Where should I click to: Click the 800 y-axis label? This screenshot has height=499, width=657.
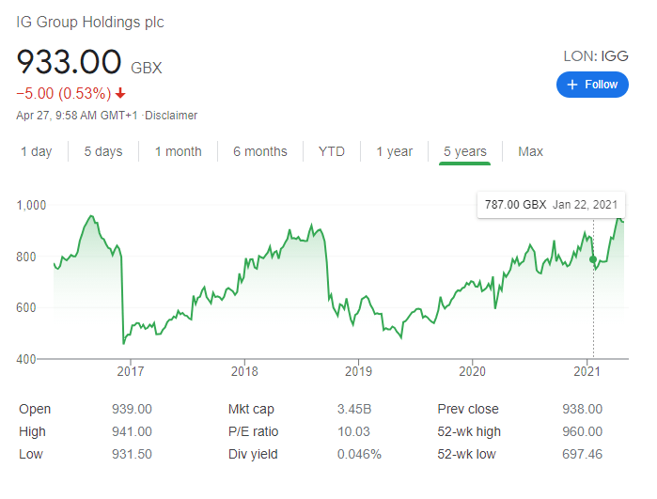pos(26,257)
